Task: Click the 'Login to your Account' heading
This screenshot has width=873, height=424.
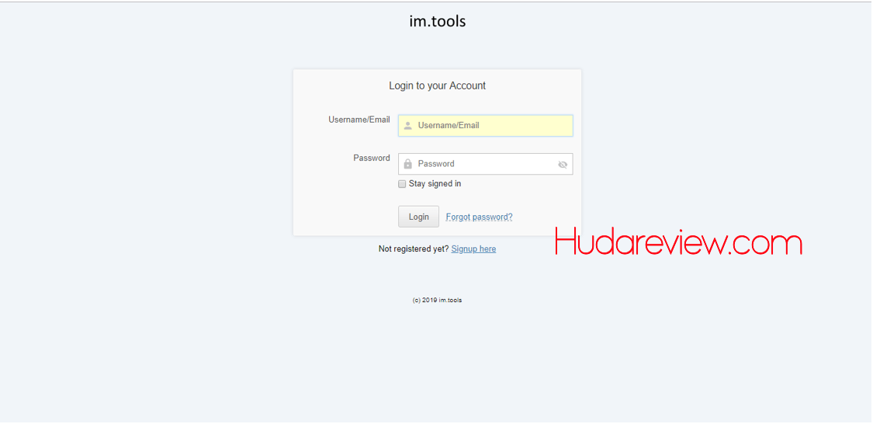Action: click(437, 85)
